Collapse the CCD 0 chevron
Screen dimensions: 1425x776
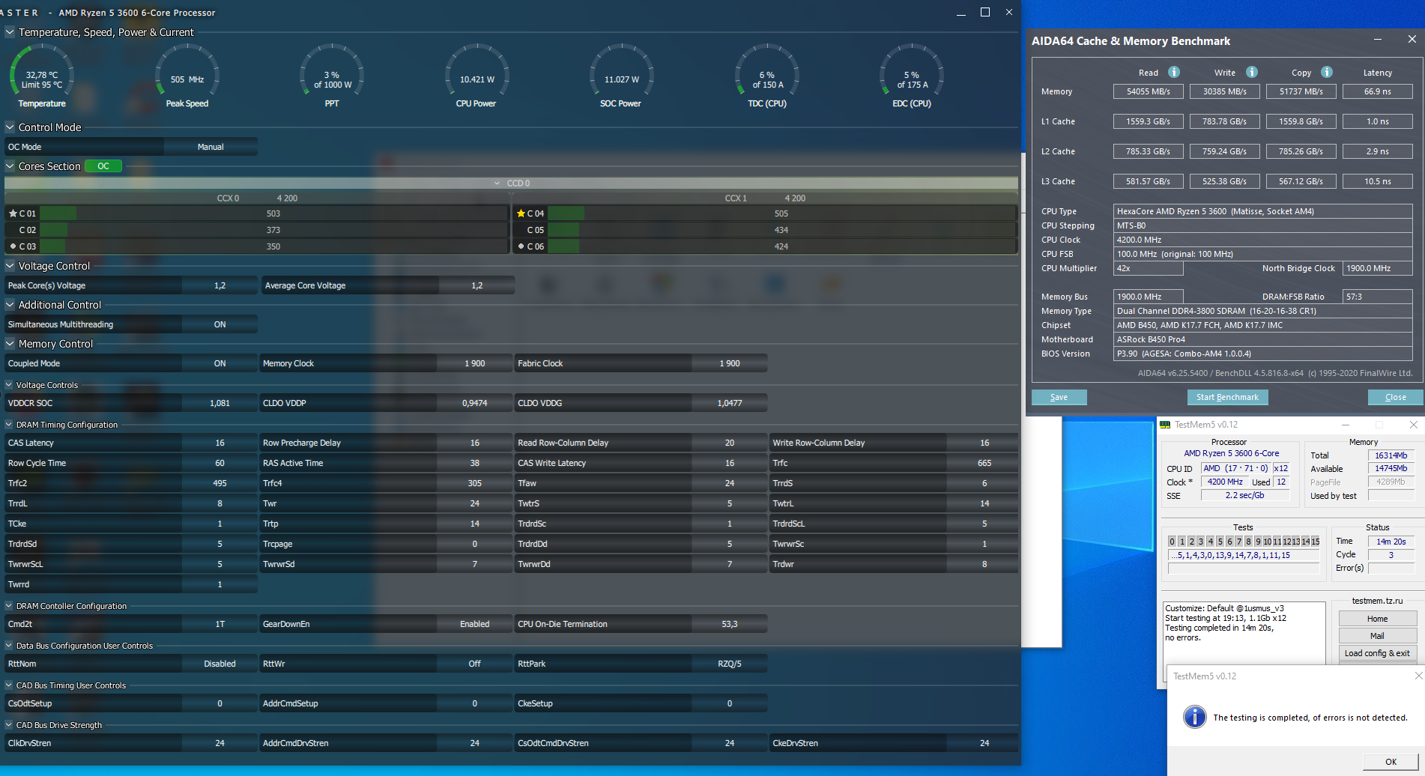497,184
